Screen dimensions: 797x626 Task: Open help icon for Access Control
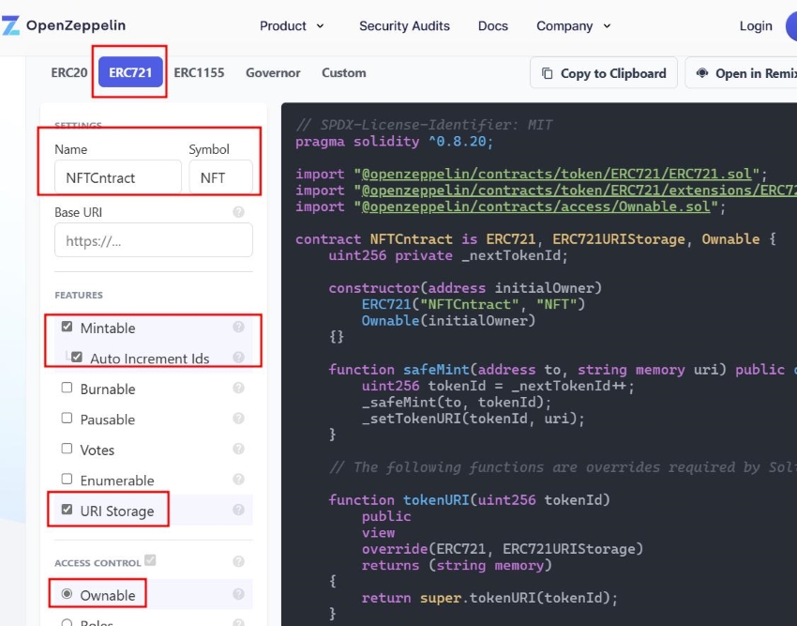click(x=238, y=561)
